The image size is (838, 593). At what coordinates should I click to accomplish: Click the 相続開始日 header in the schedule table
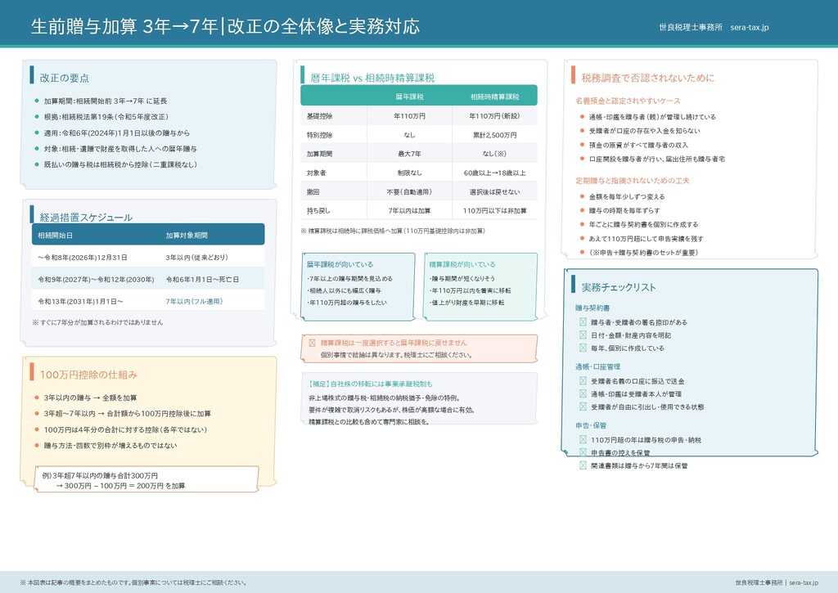(56, 236)
